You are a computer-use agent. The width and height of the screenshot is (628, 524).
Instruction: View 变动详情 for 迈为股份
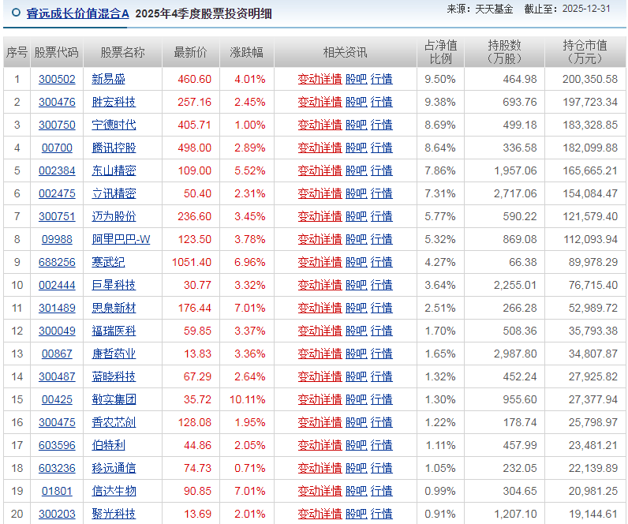(x=320, y=216)
